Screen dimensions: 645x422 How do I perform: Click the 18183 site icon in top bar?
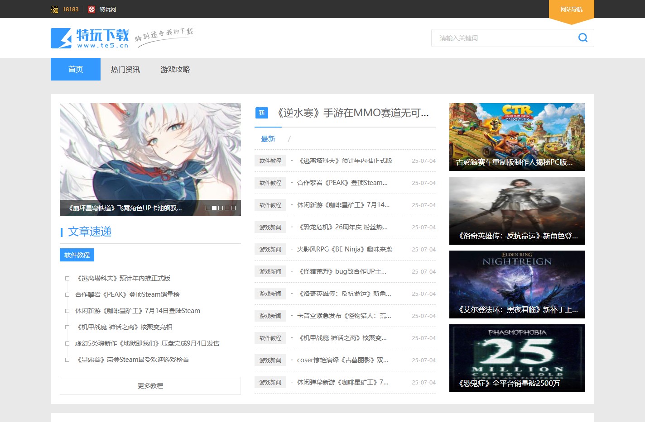coord(54,9)
